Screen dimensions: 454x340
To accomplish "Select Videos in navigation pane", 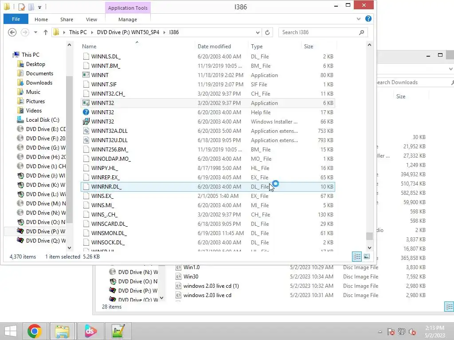I will (34, 110).
